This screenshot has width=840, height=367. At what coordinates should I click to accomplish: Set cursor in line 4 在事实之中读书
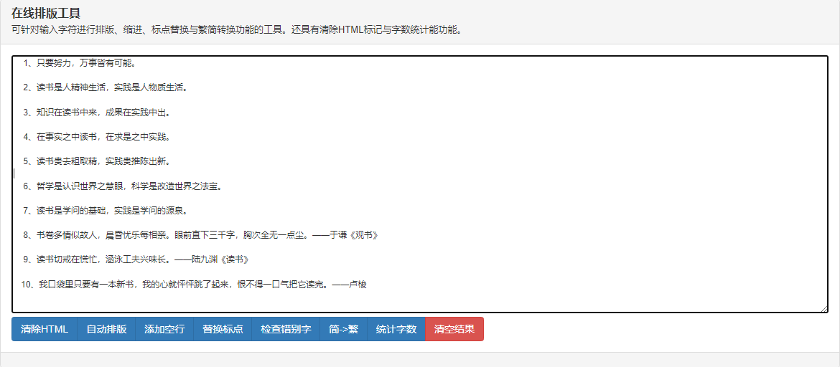coord(96,137)
